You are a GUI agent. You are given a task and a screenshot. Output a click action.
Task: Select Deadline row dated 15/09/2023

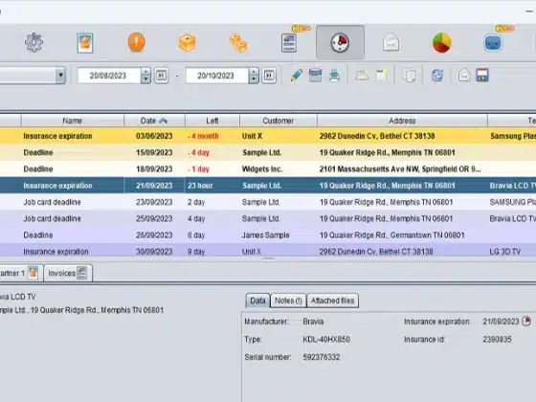[x=268, y=152]
